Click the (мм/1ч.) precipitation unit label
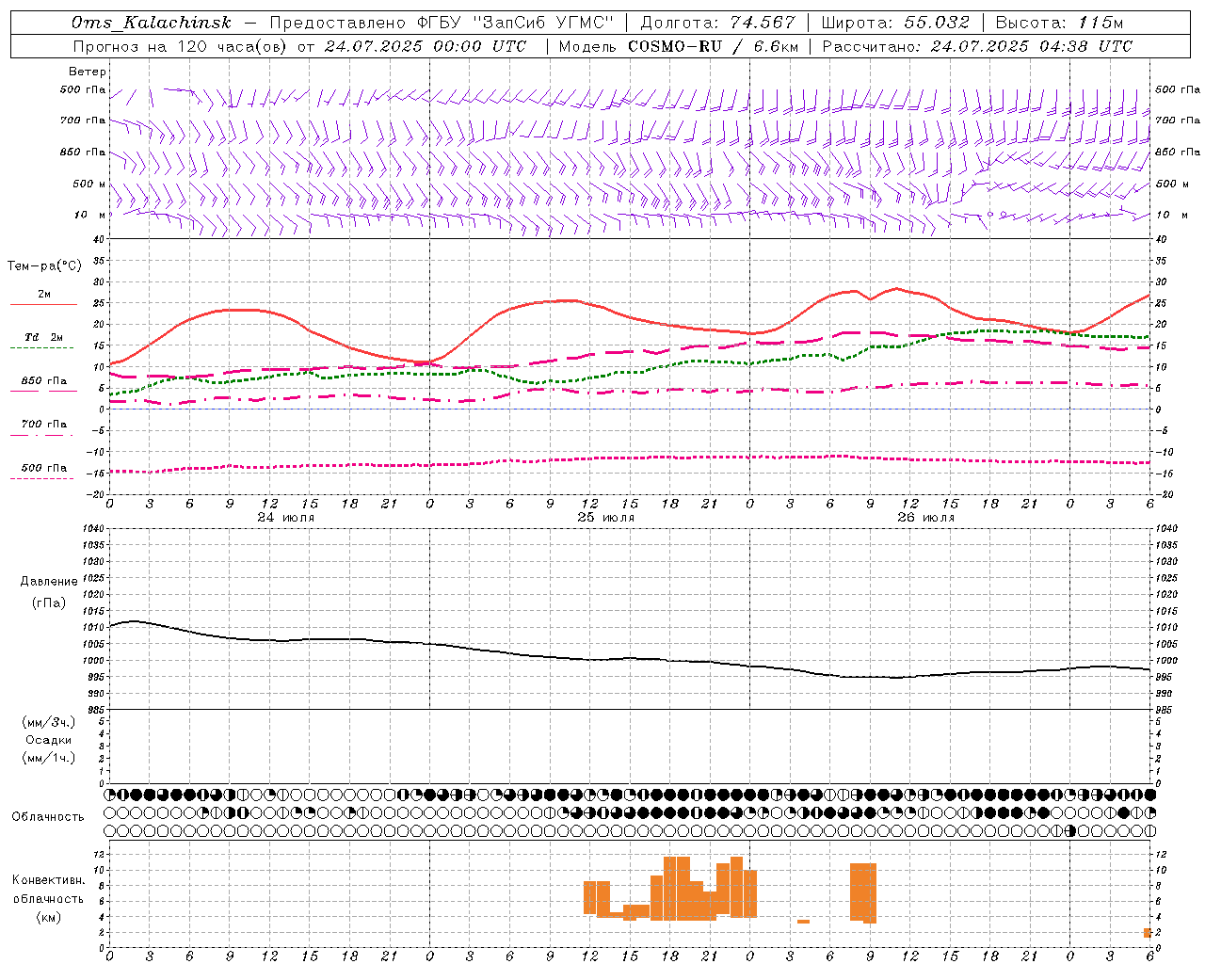The image size is (1205, 964). tap(49, 759)
